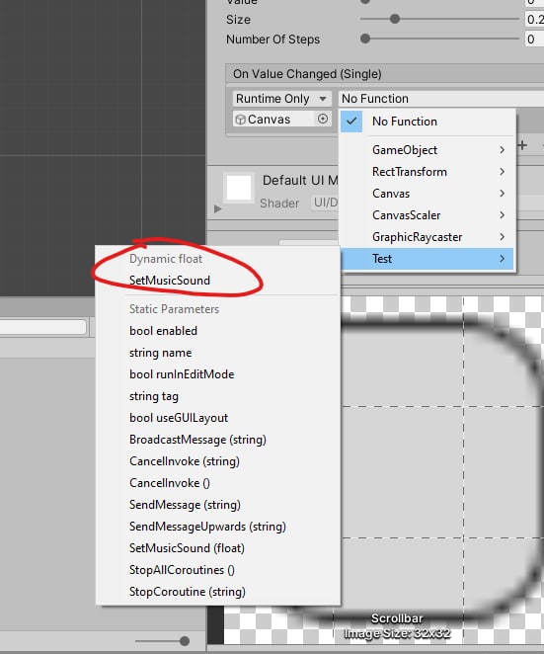Image resolution: width=544 pixels, height=654 pixels.
Task: Open the highlighted Test submenu
Action: (x=427, y=259)
